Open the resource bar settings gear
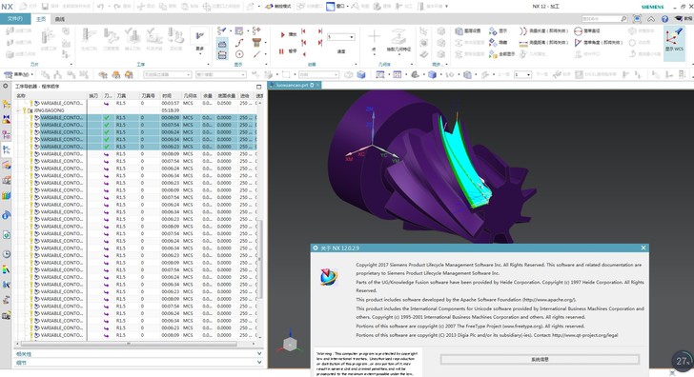The width and height of the screenshot is (694, 377). [6, 86]
